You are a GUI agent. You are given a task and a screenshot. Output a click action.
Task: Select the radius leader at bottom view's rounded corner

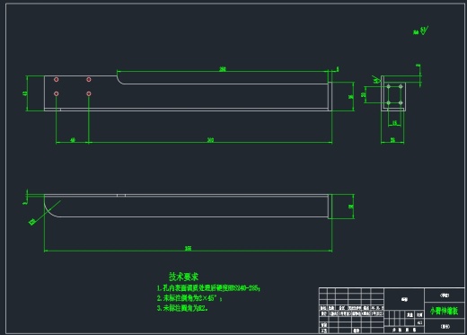[45, 213]
